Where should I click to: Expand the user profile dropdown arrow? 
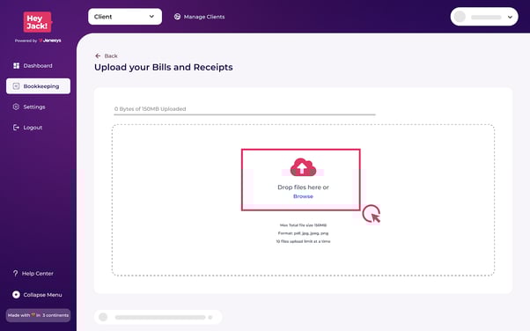[x=510, y=17]
